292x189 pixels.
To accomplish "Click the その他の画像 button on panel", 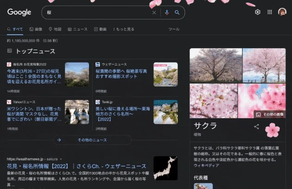I will 270,114.
